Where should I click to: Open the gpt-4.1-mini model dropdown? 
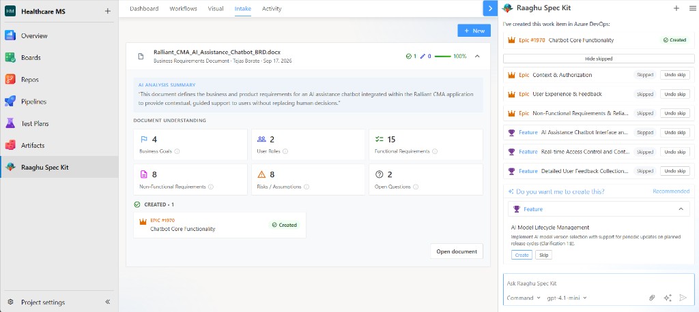[567, 298]
